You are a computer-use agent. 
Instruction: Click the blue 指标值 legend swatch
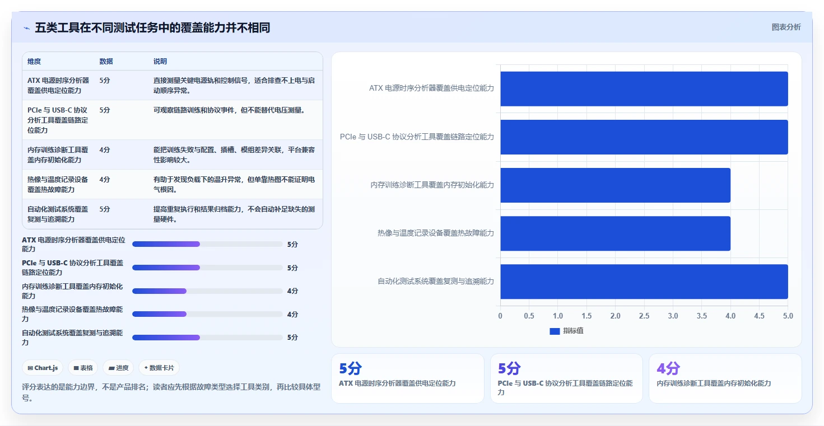coord(555,331)
